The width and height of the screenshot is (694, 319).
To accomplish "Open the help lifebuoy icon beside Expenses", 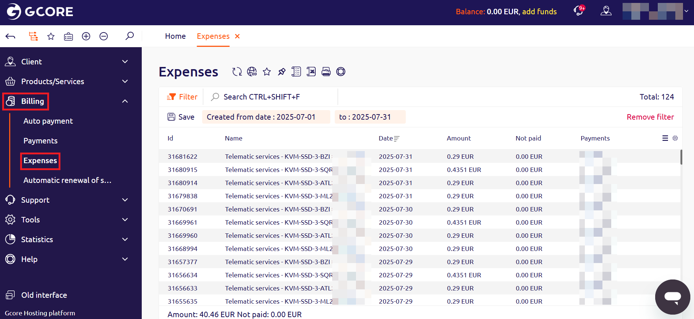I will pos(341,72).
